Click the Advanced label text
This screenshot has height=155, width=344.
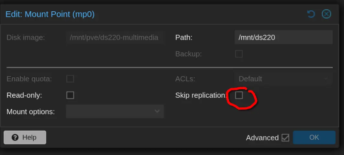coord(262,138)
